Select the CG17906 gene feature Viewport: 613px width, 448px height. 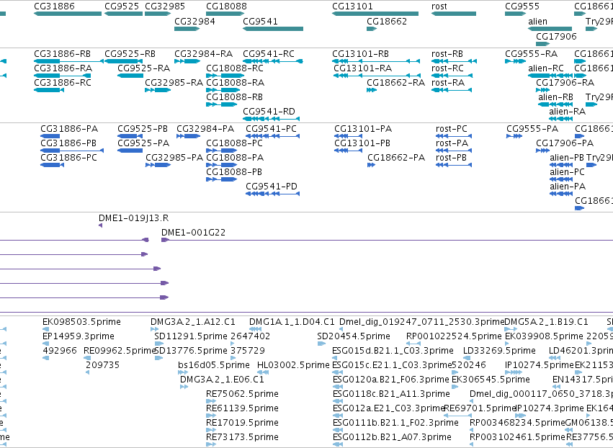coord(542,44)
